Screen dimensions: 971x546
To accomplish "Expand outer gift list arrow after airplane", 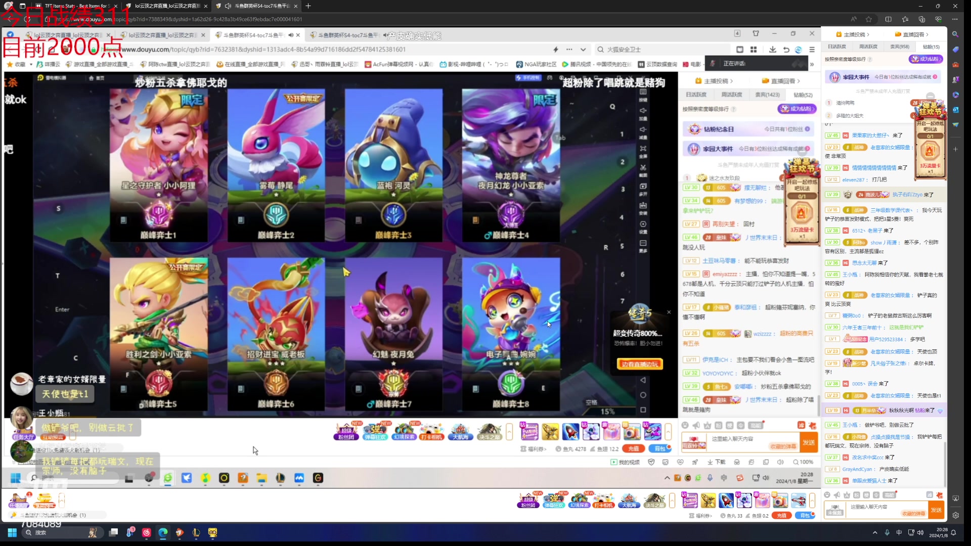I will click(812, 500).
